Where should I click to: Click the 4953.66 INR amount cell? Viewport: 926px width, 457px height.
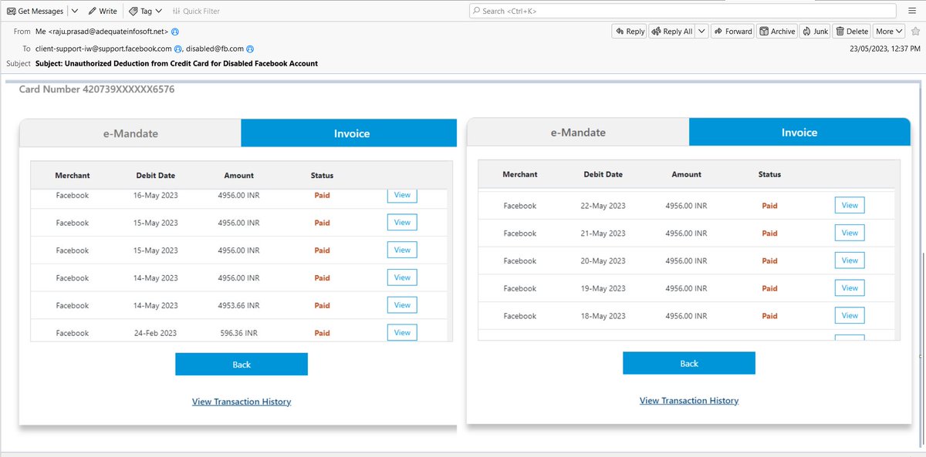(x=238, y=305)
